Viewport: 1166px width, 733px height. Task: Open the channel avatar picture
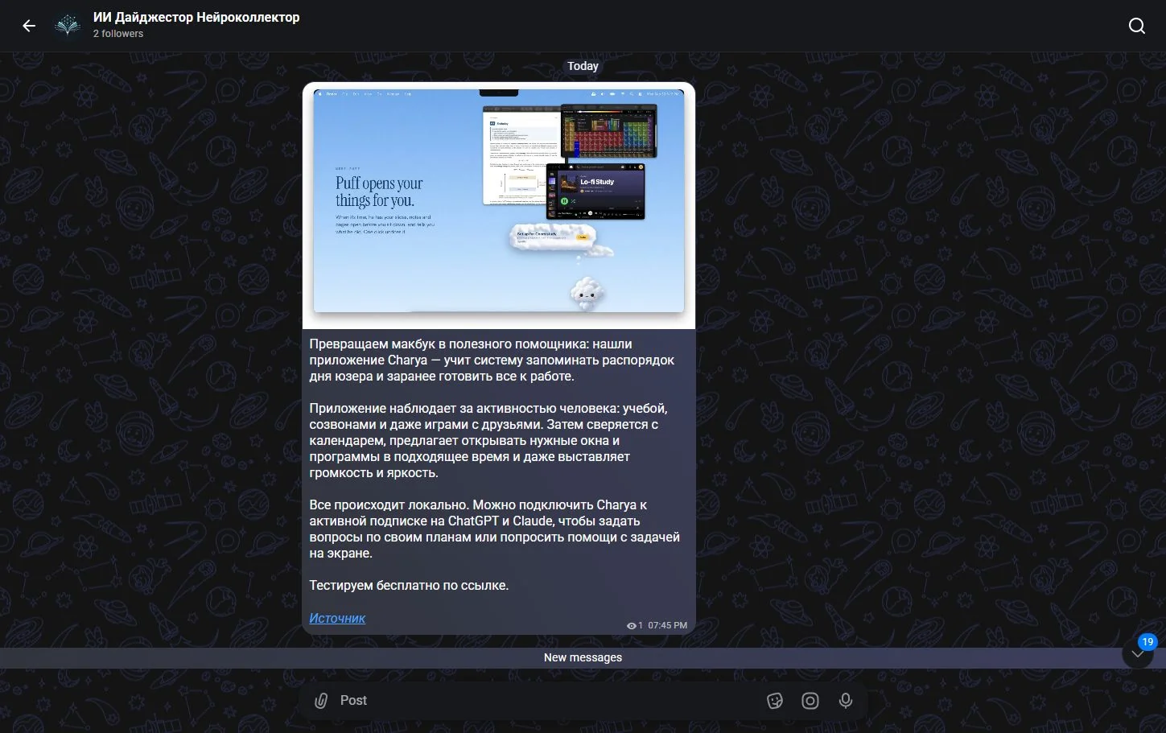tap(68, 26)
